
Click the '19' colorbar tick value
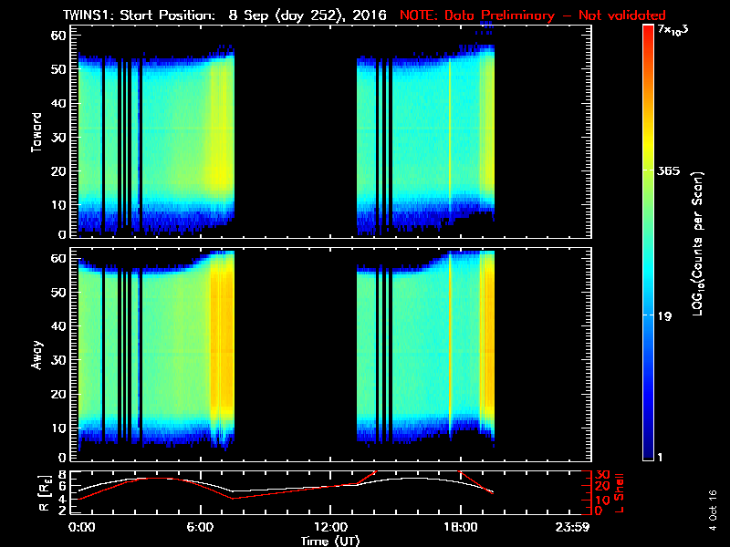665,316
